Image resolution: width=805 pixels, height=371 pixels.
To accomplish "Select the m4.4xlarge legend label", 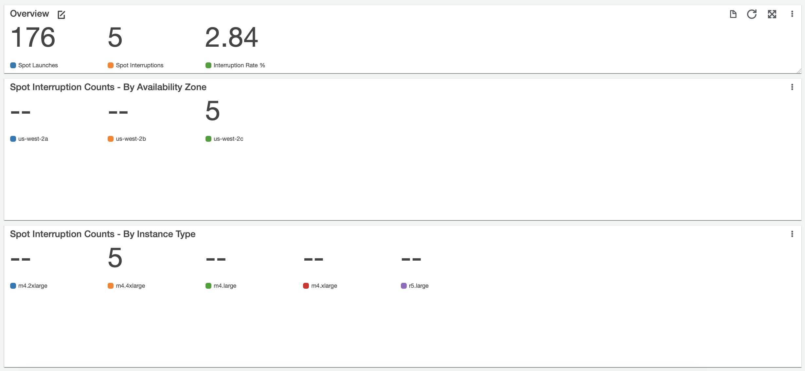I will coord(130,286).
